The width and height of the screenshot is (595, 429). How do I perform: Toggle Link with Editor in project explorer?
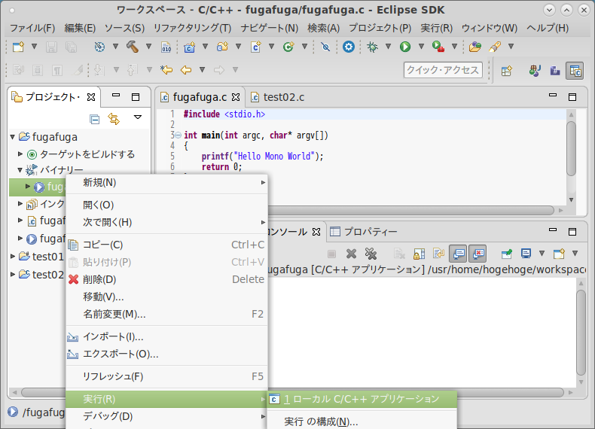[x=114, y=119]
